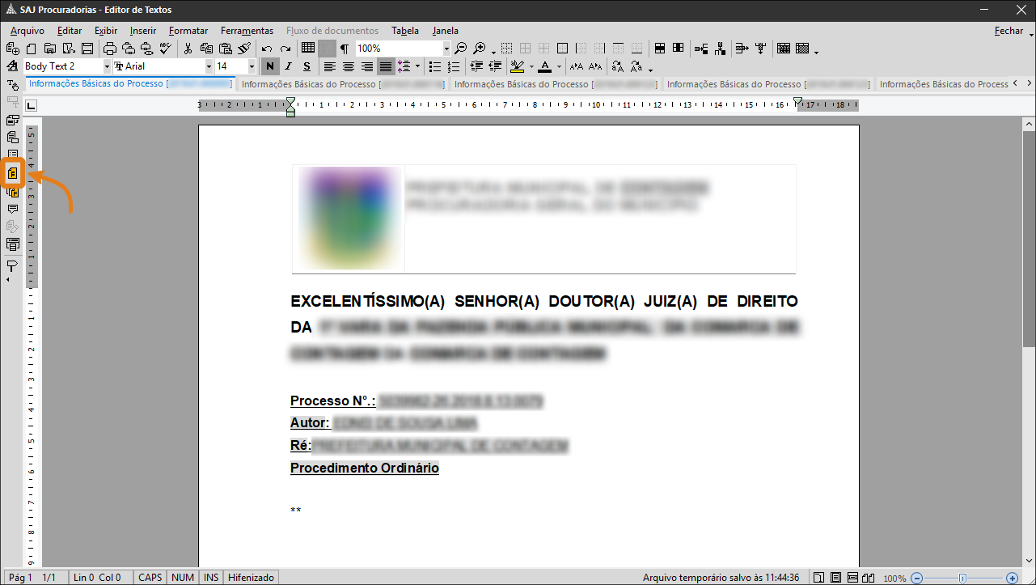The image size is (1036, 585).
Task: Open the Arial font name dropdown
Action: tap(209, 66)
